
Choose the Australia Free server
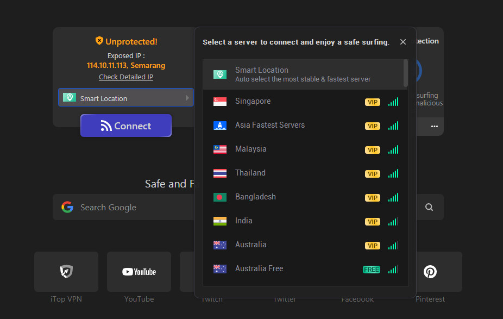coord(305,269)
